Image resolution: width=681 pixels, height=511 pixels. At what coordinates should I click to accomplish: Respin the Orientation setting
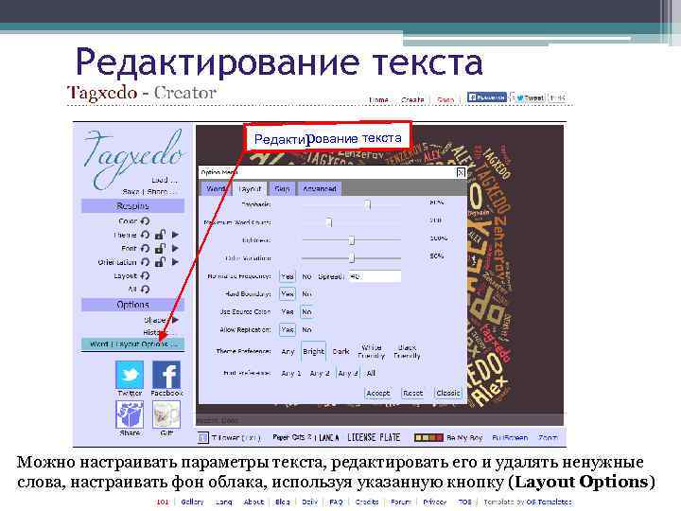(145, 262)
